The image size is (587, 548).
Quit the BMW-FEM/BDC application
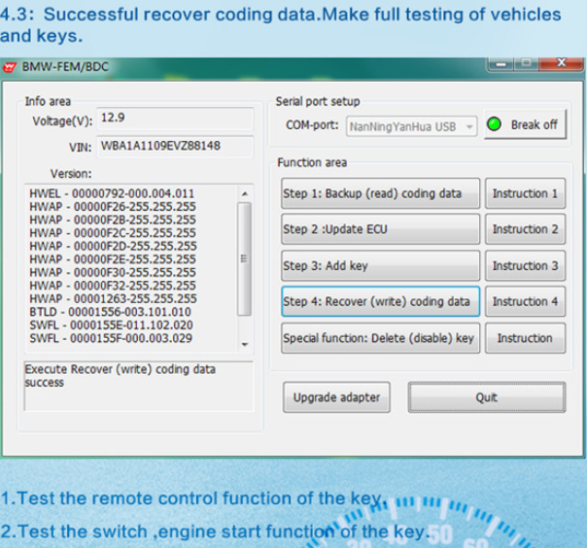(487, 397)
